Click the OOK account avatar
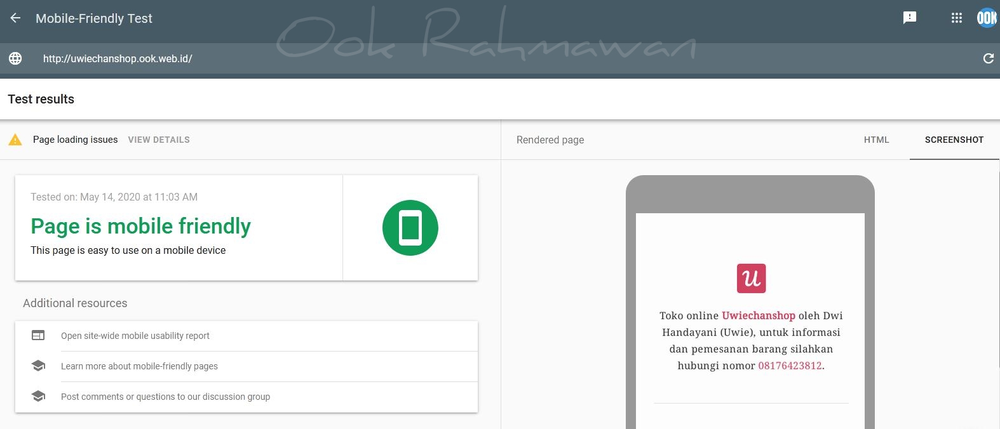 tap(986, 18)
